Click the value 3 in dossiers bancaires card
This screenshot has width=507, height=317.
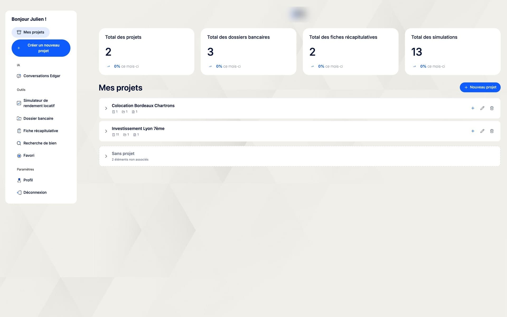210,52
